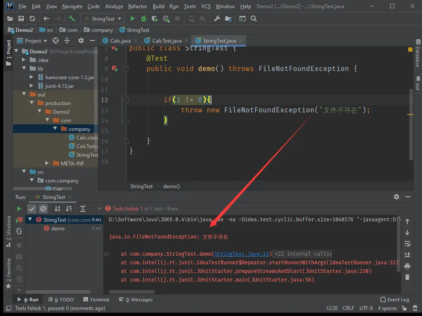Image resolution: width=422 pixels, height=316 pixels.
Task: Open the StringTest.java:13 stack trace link
Action: coord(241,254)
